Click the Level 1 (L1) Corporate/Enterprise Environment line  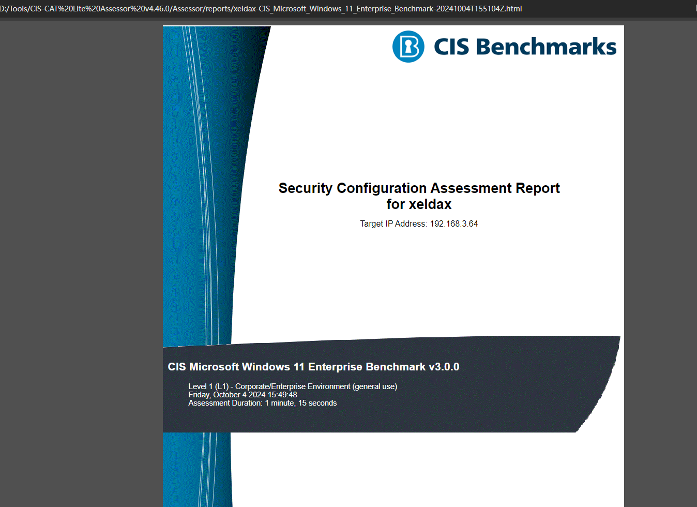pos(293,386)
